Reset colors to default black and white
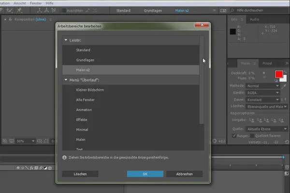This screenshot has width=290, height=193. 276,81
